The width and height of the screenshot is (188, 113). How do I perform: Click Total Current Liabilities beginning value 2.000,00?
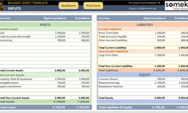[160, 48]
